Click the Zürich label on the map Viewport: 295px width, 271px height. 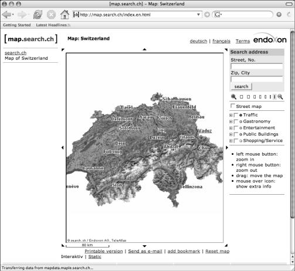pos(165,118)
